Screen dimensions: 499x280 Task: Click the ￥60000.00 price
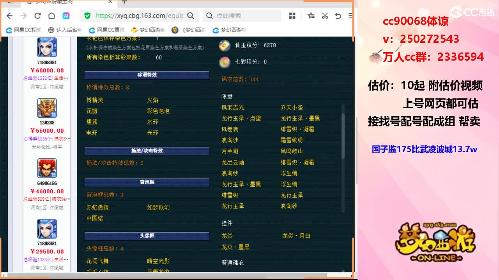point(47,70)
